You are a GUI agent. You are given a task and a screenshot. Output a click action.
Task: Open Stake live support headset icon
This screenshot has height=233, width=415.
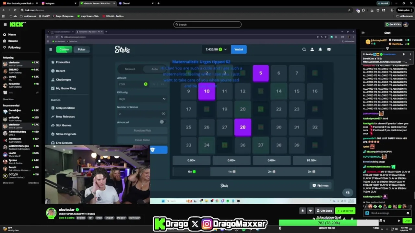[x=348, y=193]
